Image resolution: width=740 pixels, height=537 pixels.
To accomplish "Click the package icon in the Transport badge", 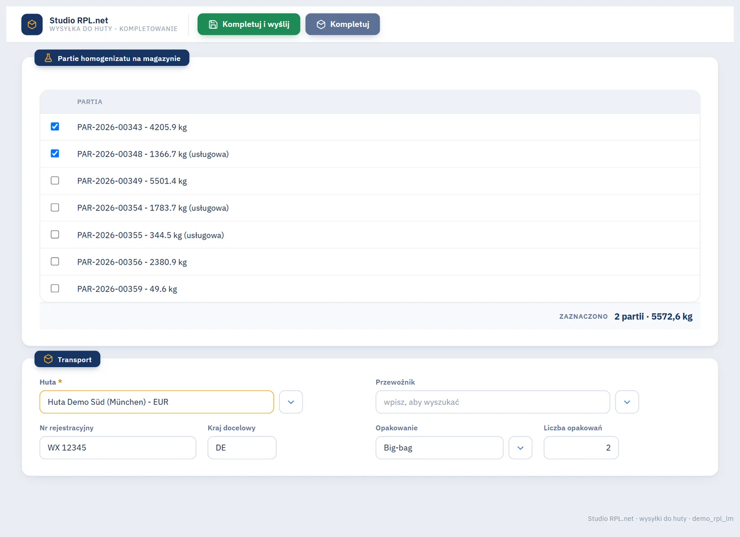I will tap(48, 359).
